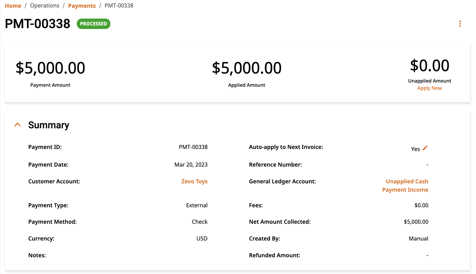Image resolution: width=476 pixels, height=274 pixels.
Task: Click the Yes value for Auto-apply
Action: [415, 149]
